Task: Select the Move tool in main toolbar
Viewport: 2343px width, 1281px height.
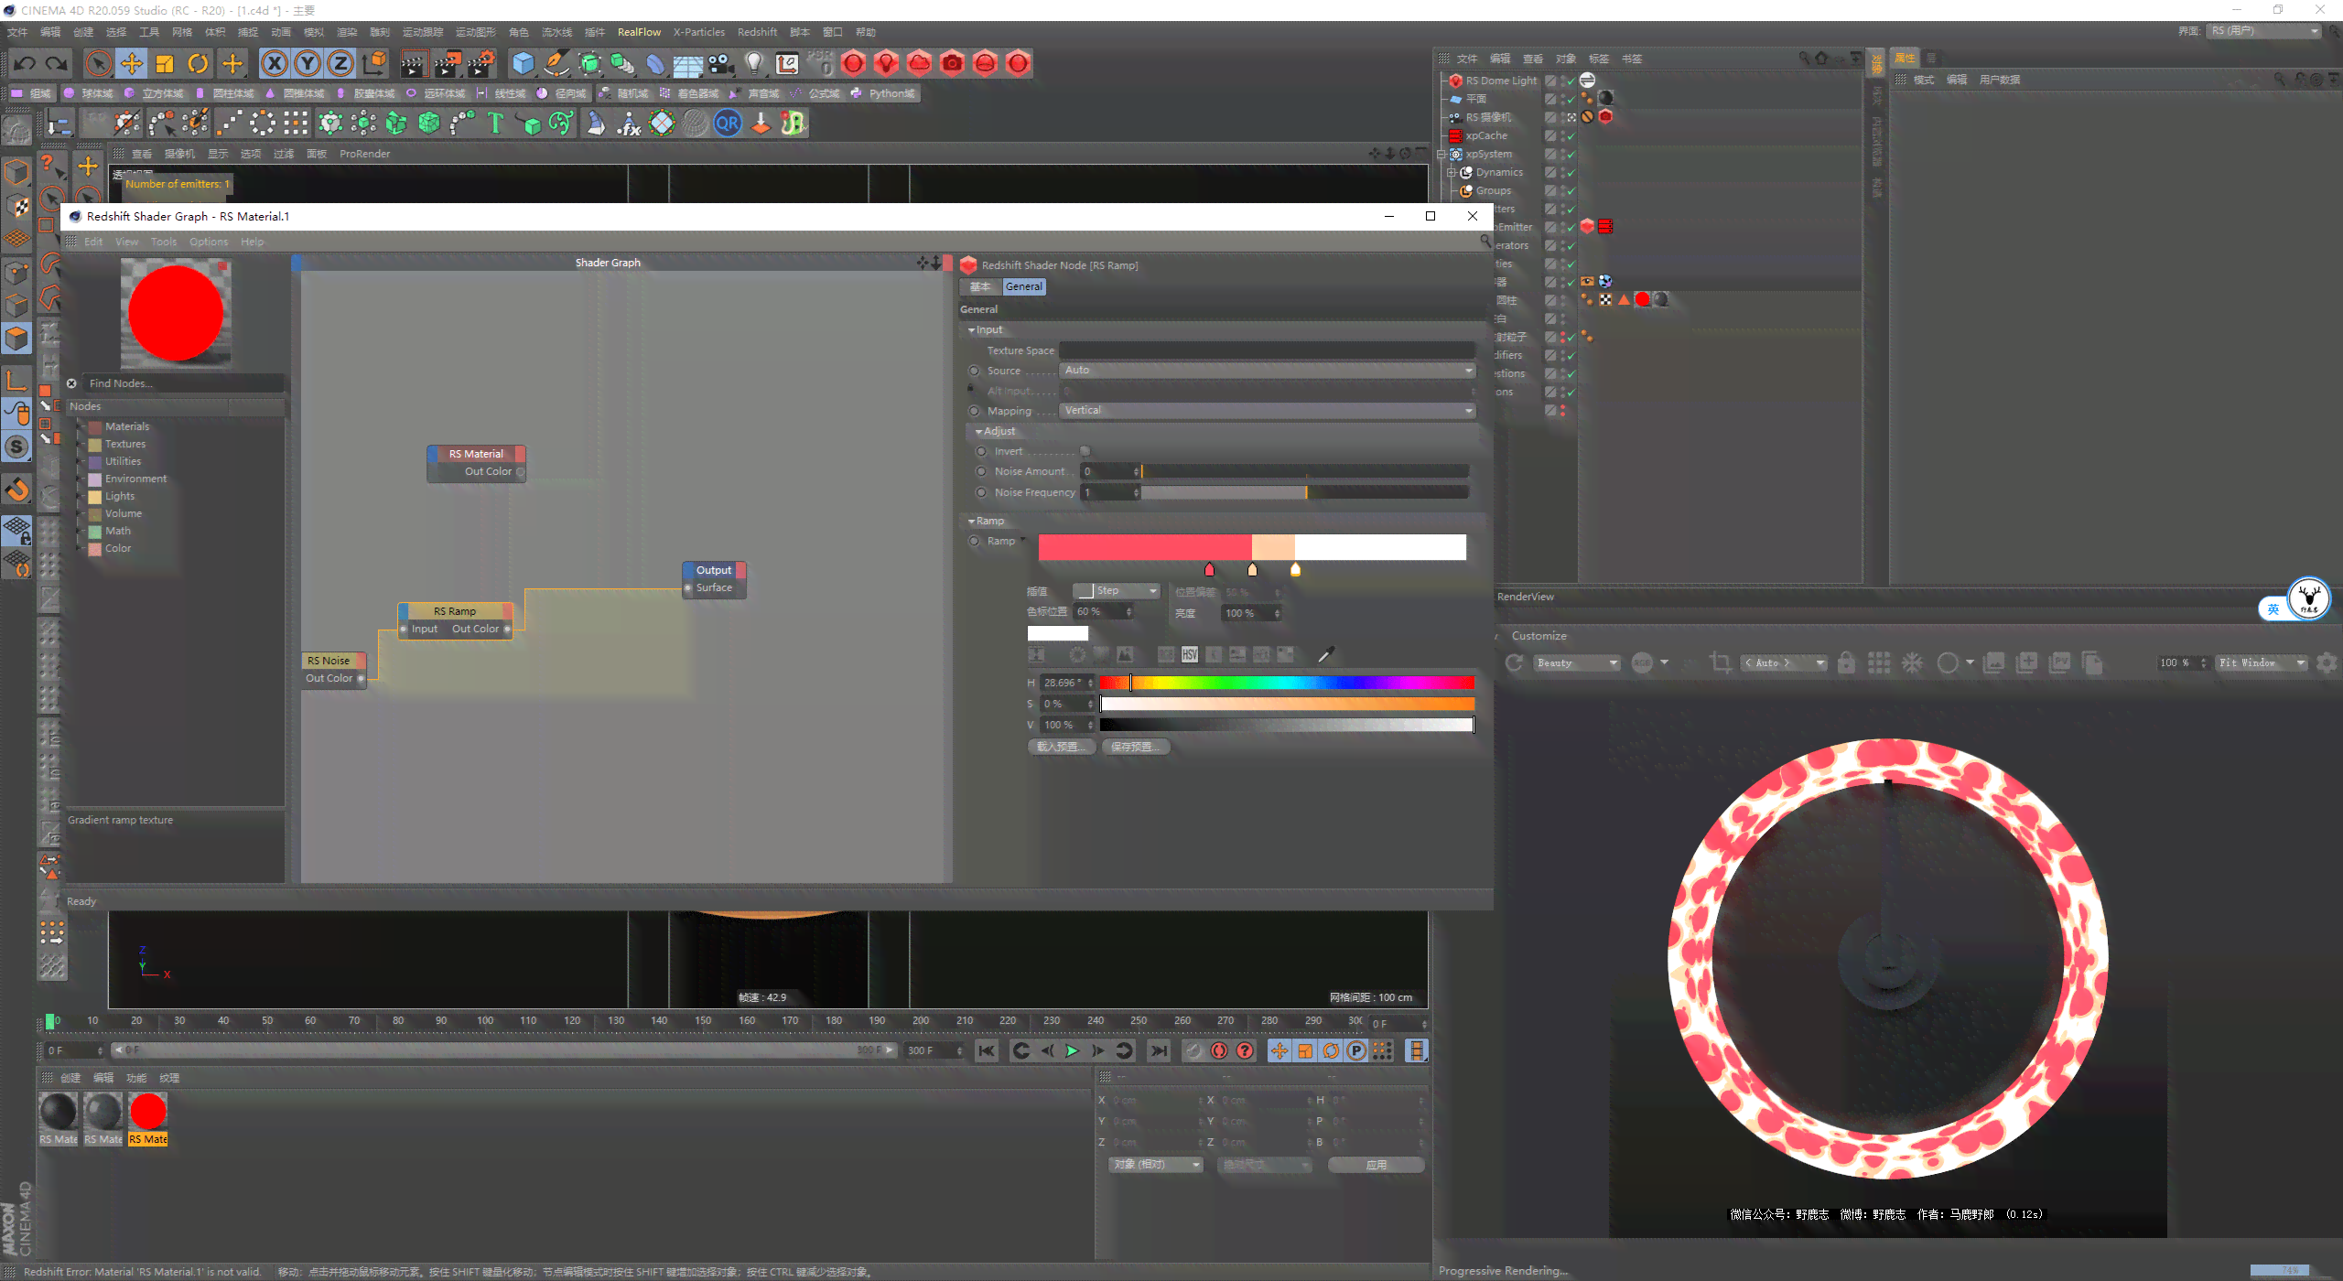Action: [x=132, y=63]
